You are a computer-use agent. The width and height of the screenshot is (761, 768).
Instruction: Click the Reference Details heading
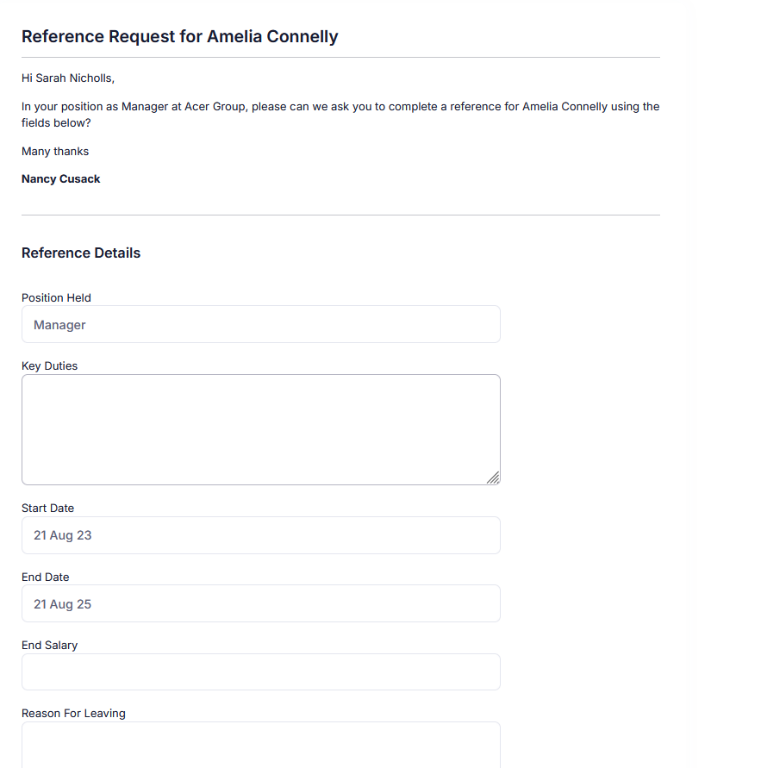(81, 253)
